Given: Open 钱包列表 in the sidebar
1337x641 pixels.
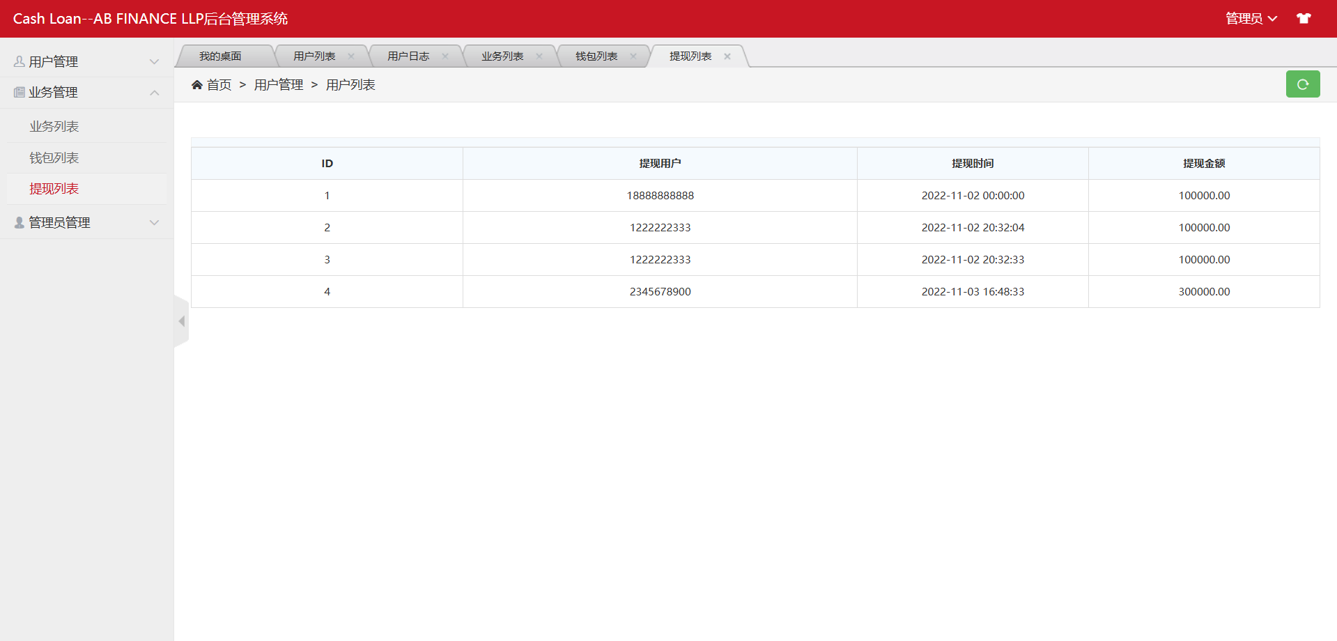Looking at the screenshot, I should tap(54, 158).
